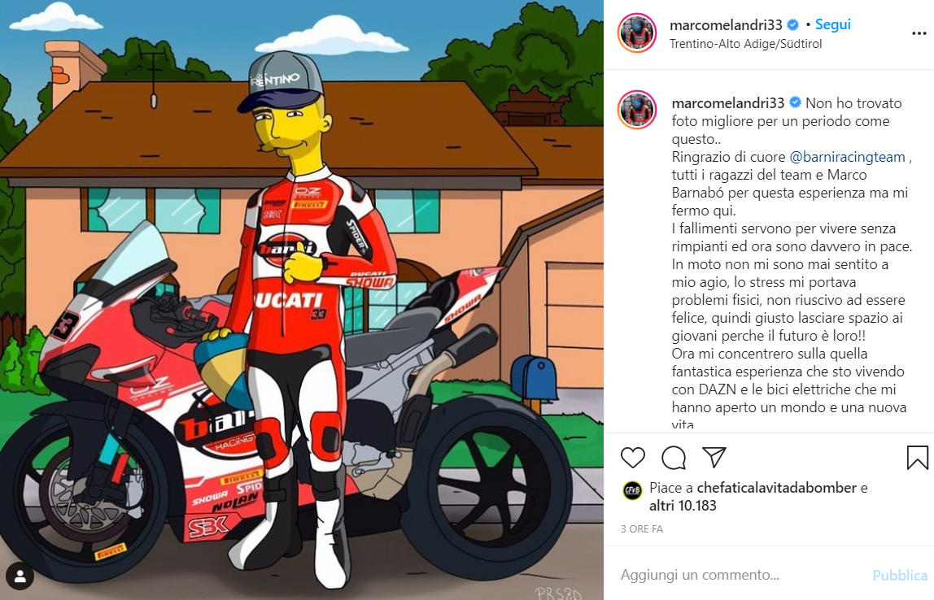Open marcomelandri33 header profile picture
Image resolution: width=934 pixels, height=600 pixels.
coord(637,33)
